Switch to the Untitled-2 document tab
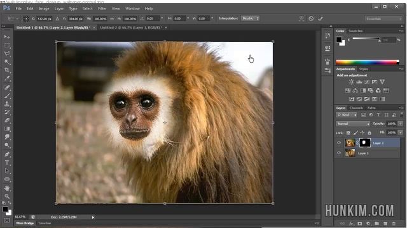Screen dimensions: 407x228 point(131,27)
